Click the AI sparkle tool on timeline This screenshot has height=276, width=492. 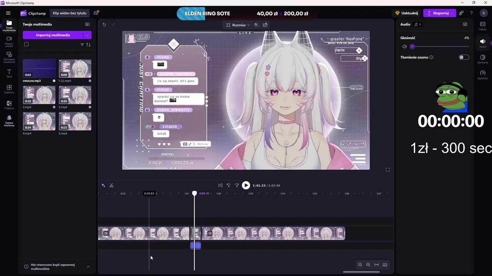(x=103, y=185)
